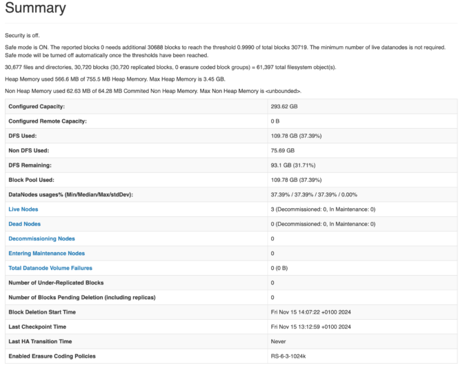This screenshot has height=368, width=467.
Task: Click the Number of Under-Replicated Blocks label
Action: 56,283
